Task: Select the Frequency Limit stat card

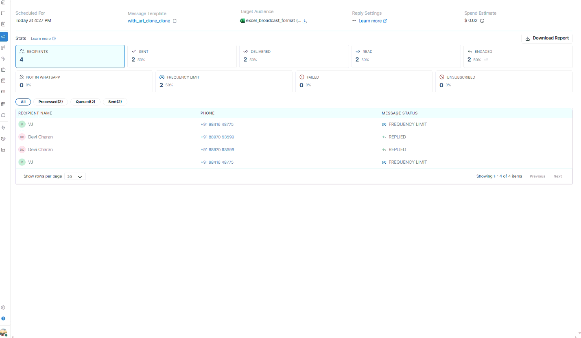Action: [x=224, y=81]
